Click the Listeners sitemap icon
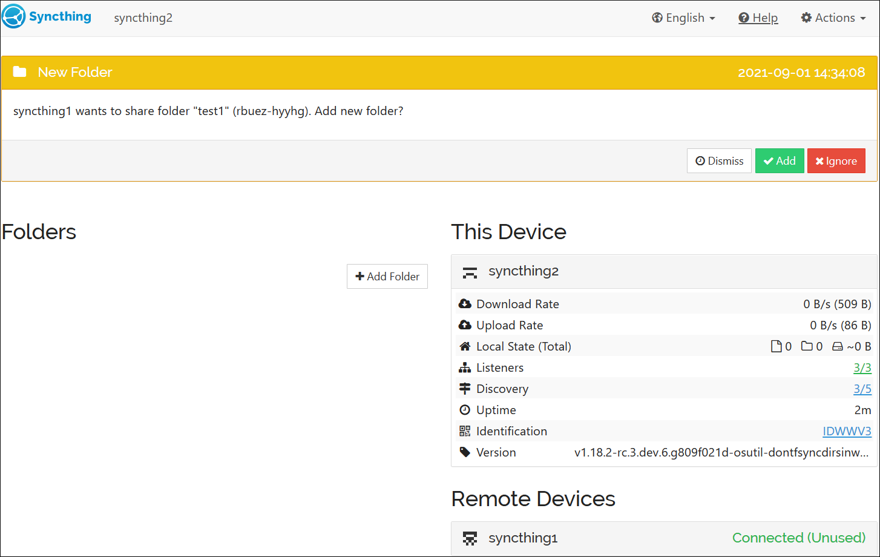 coord(465,367)
